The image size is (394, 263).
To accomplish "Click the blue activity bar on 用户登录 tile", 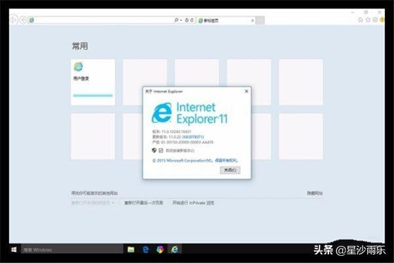I will click(93, 95).
